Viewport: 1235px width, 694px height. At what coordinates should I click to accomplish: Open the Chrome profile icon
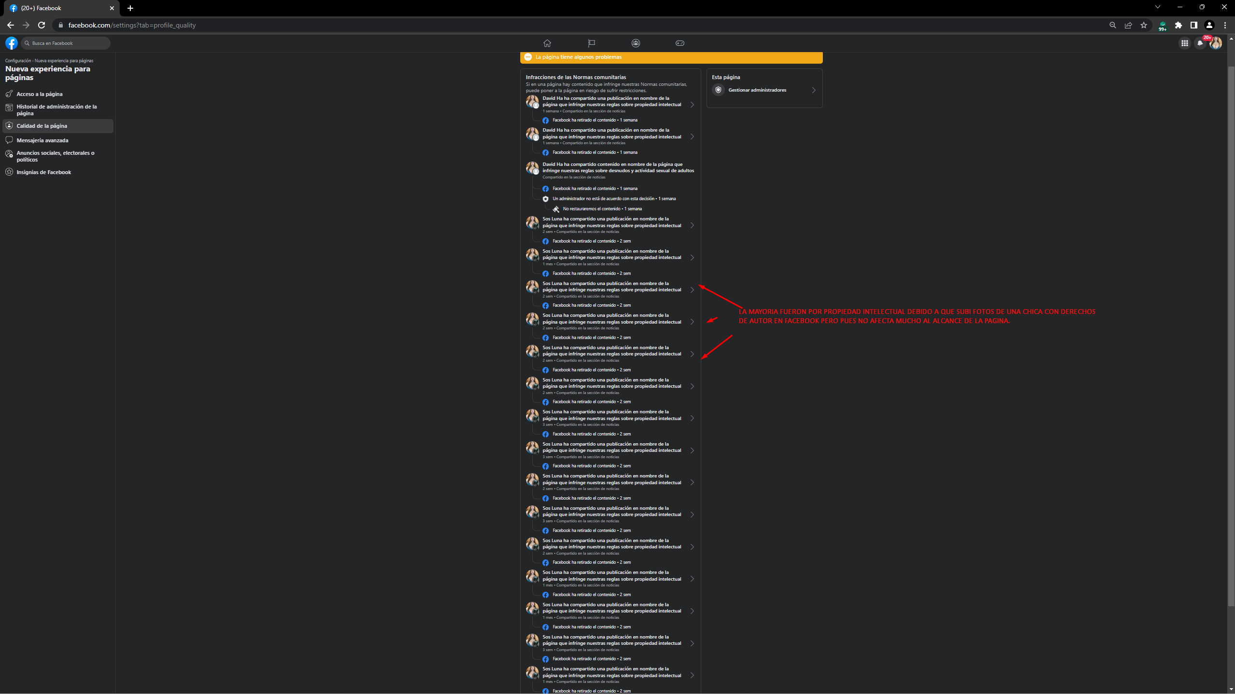(x=1209, y=25)
